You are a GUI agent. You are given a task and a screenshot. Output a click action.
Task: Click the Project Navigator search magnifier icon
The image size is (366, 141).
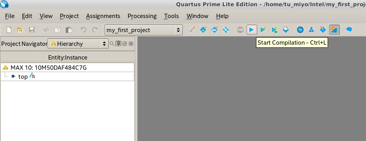click(x=112, y=43)
